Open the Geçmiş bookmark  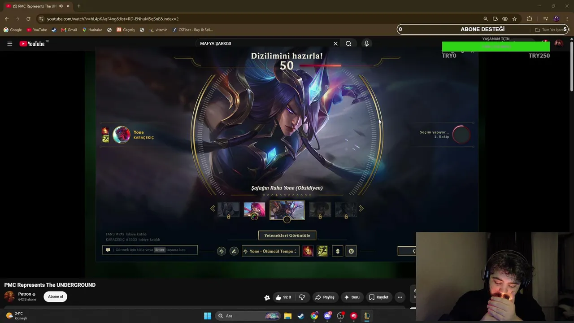126,30
